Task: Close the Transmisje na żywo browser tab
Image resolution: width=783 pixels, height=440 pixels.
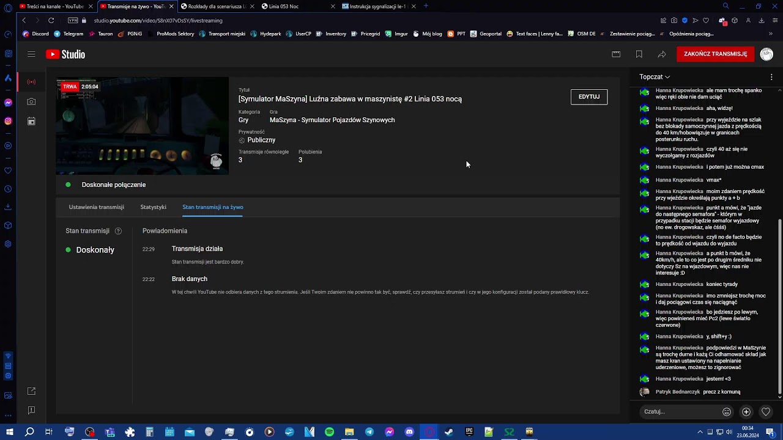Action: 171,6
